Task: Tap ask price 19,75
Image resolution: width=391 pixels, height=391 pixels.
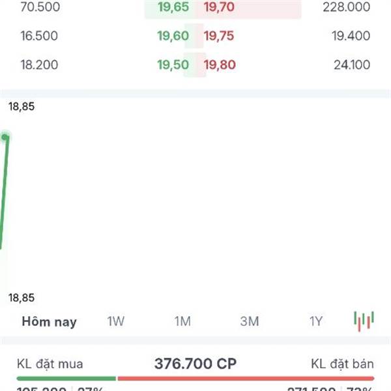Action: click(219, 36)
